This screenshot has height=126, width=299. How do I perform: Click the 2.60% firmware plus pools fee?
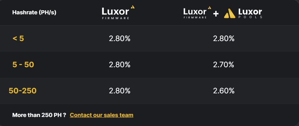pos(224,91)
